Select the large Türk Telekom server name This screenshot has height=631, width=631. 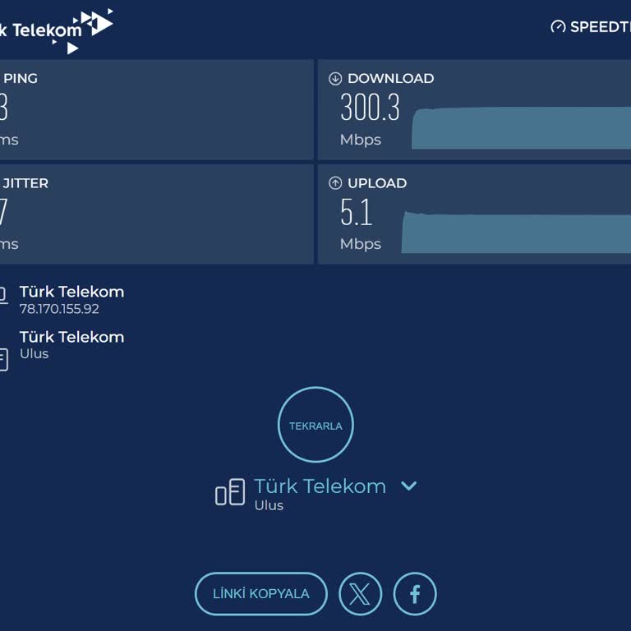coord(320,486)
